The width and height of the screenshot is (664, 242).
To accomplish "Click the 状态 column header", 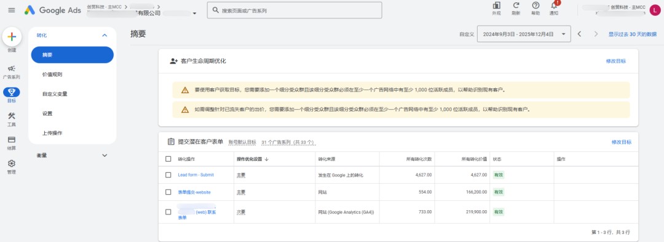I will pos(497,159).
